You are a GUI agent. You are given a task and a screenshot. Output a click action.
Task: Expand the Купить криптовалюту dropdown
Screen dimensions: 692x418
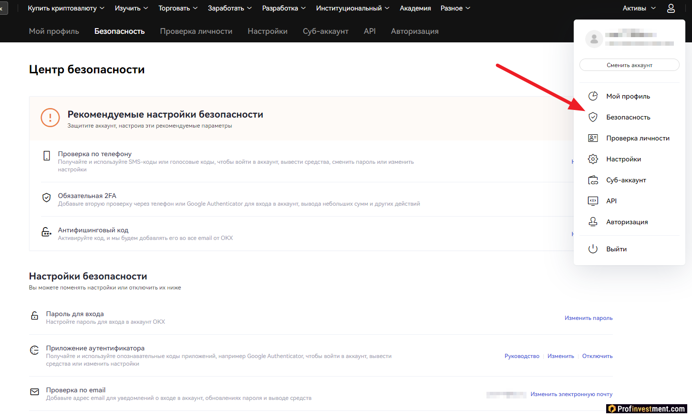coord(66,9)
